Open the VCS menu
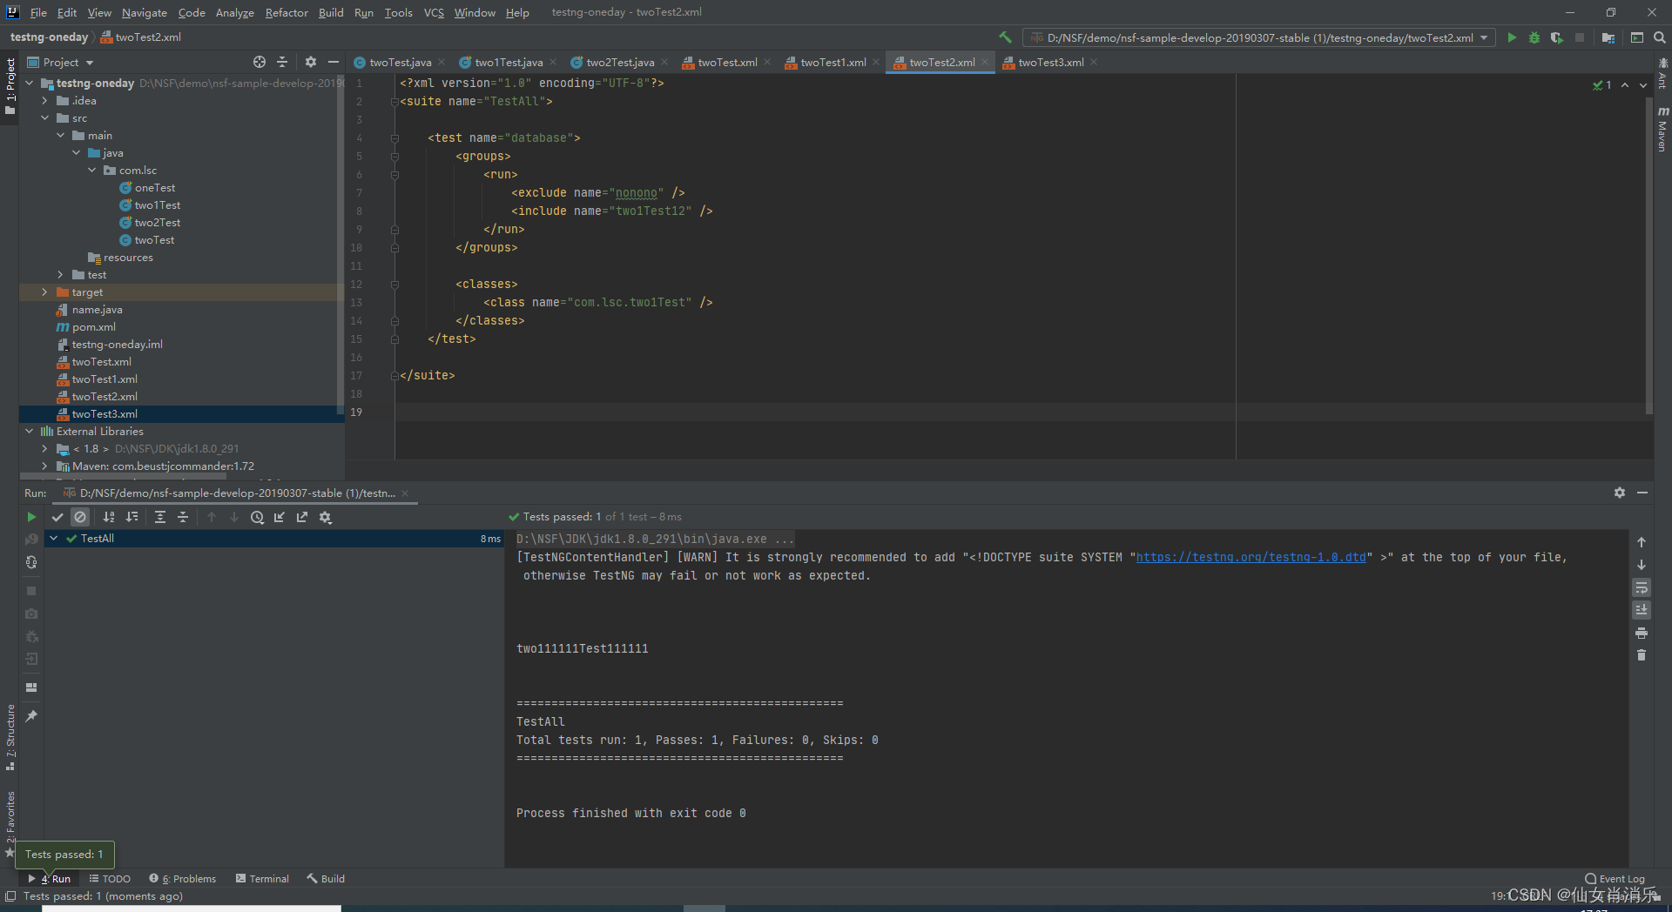The width and height of the screenshot is (1672, 912). point(434,12)
